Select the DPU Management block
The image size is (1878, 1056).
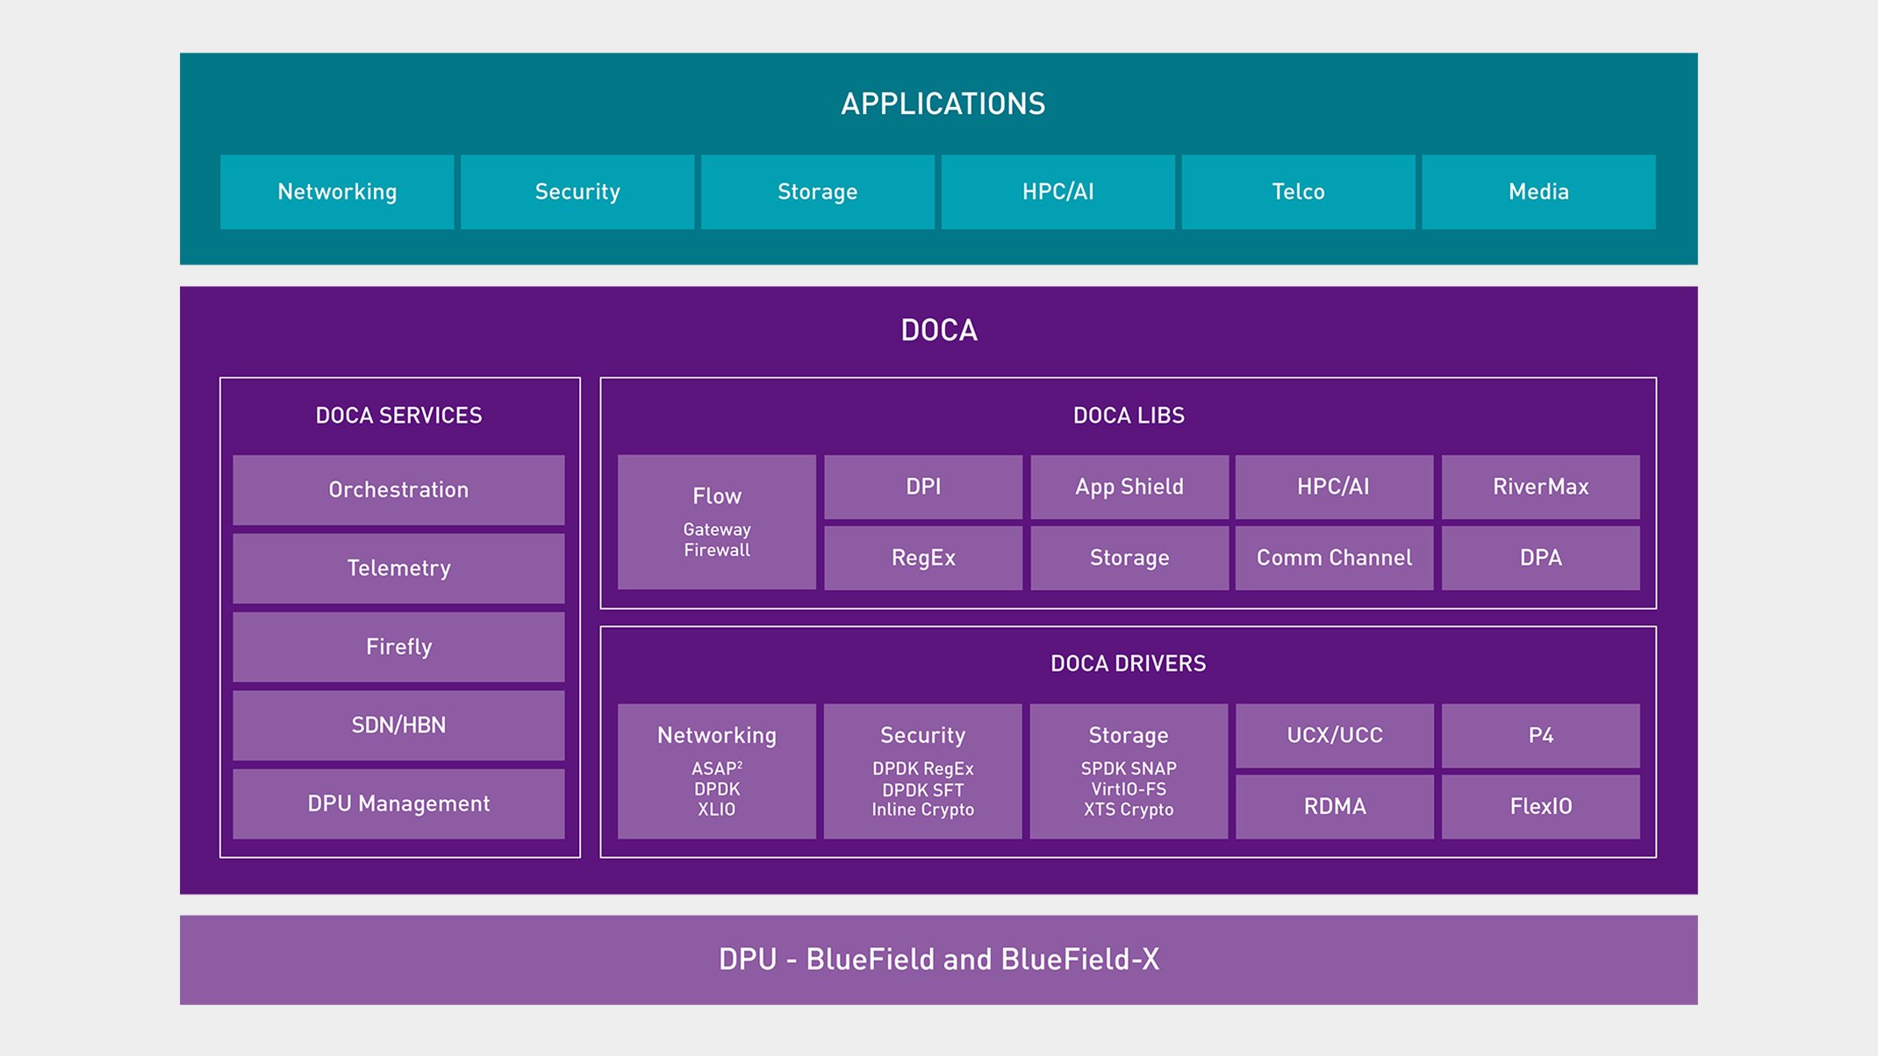tap(398, 803)
